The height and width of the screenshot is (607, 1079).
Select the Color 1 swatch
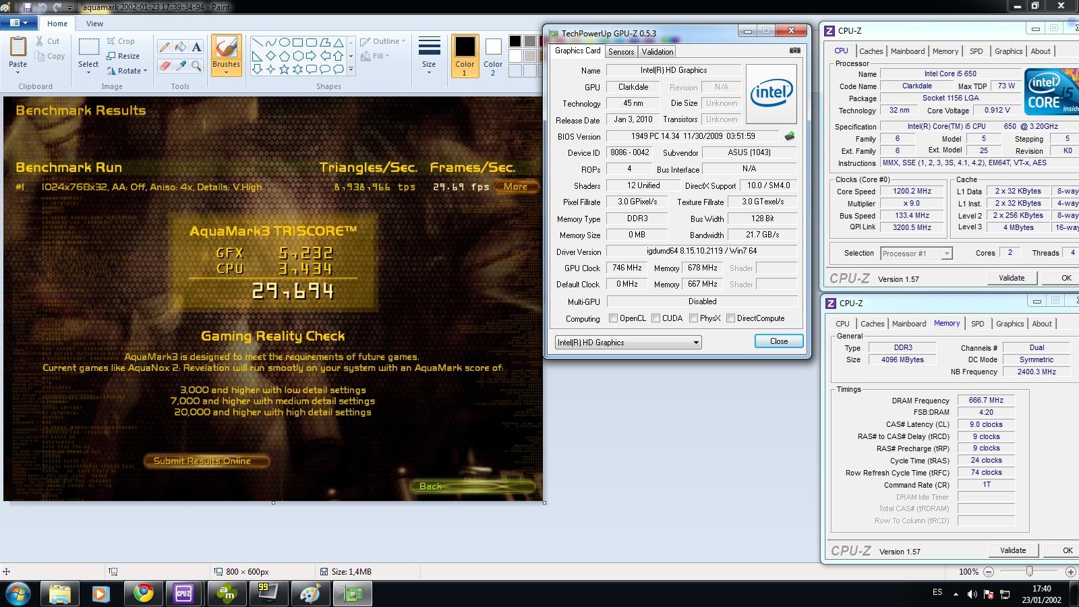click(465, 55)
